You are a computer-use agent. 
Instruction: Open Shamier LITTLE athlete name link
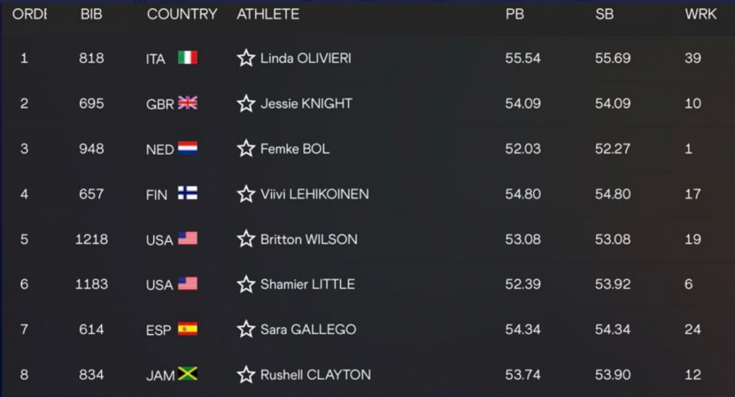click(x=307, y=284)
